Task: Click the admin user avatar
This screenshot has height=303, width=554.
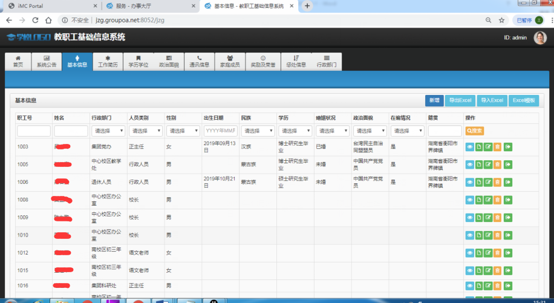Action: pos(540,37)
